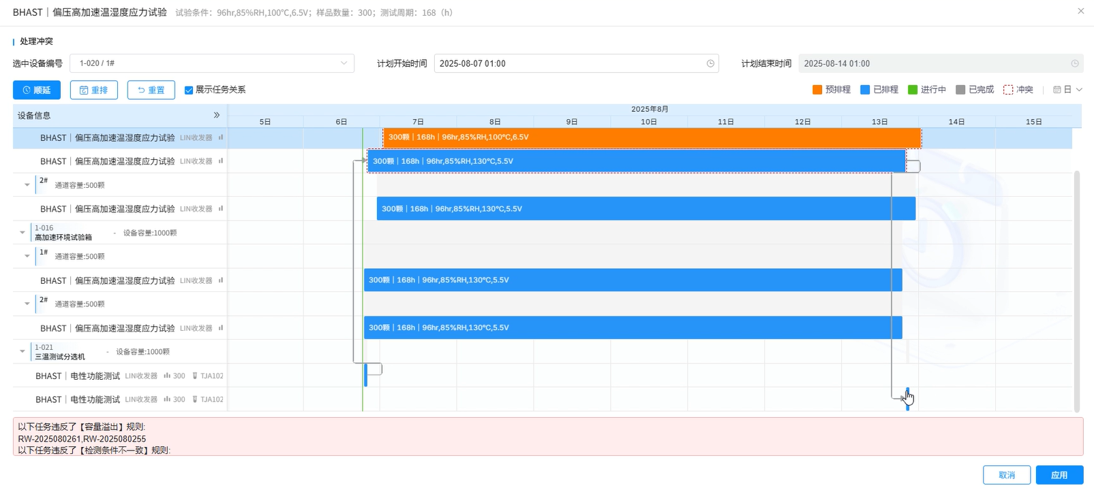Collapse the 1-016 高加速环境试验箱 device group

pyautogui.click(x=22, y=233)
